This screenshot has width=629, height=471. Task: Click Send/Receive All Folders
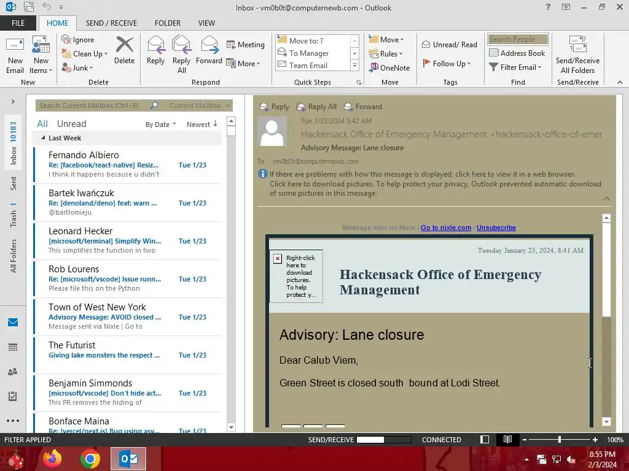[x=577, y=55]
